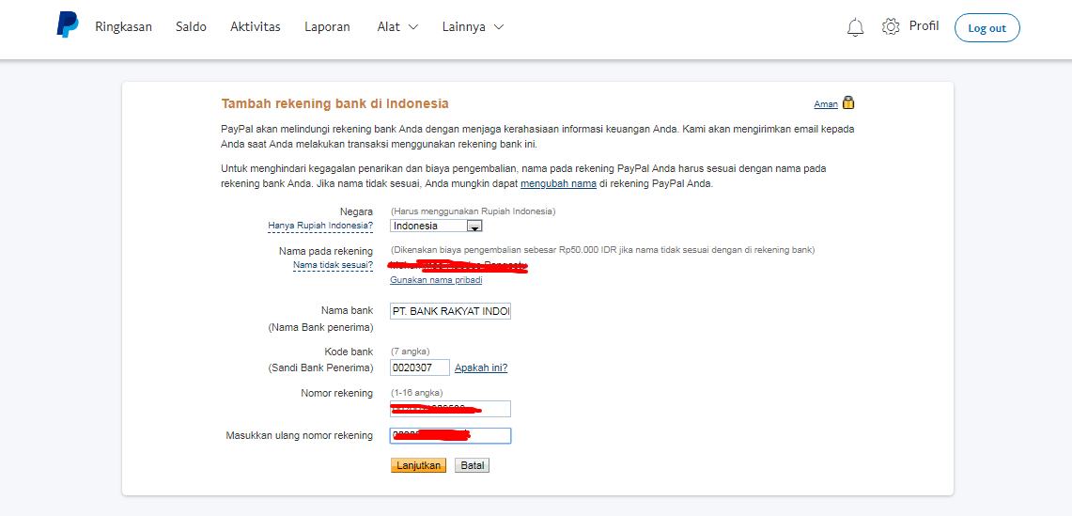Screen dimensions: 1072x516
Task: Click the '(1-16 angka)' hint text
Action: click(x=416, y=393)
